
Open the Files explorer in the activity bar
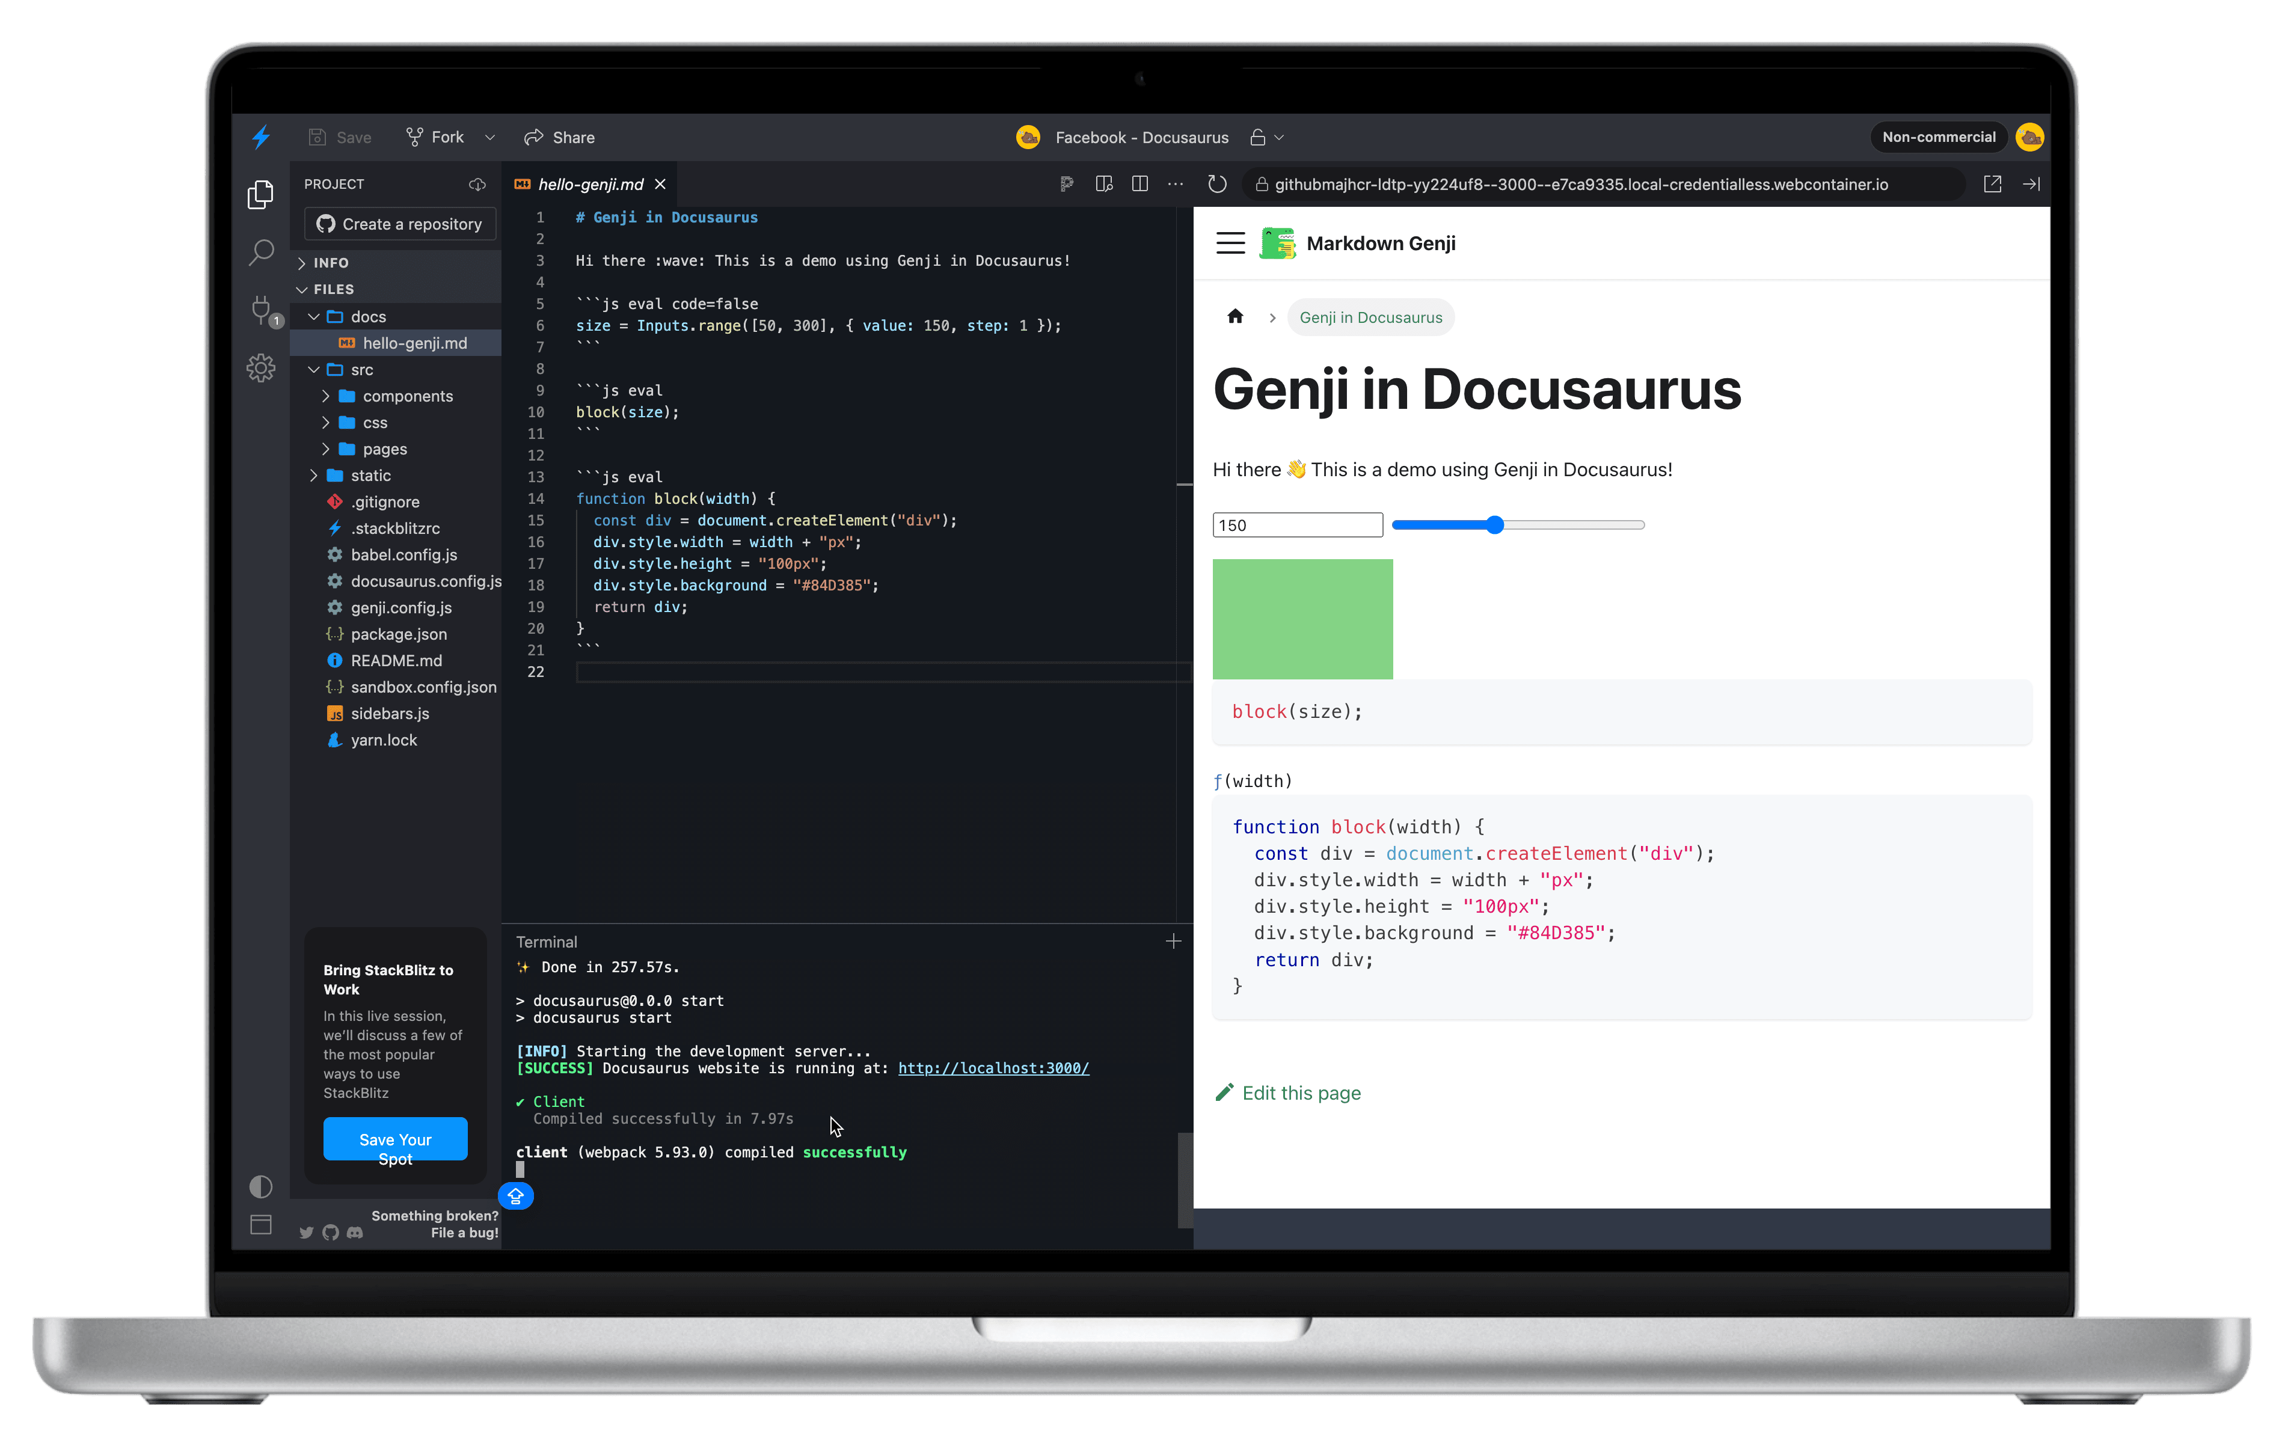[261, 194]
